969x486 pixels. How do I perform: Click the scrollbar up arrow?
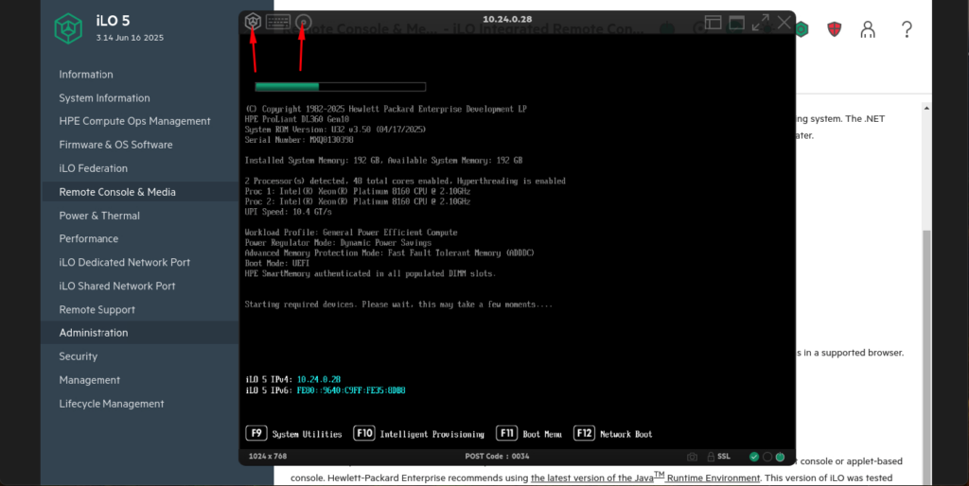925,108
